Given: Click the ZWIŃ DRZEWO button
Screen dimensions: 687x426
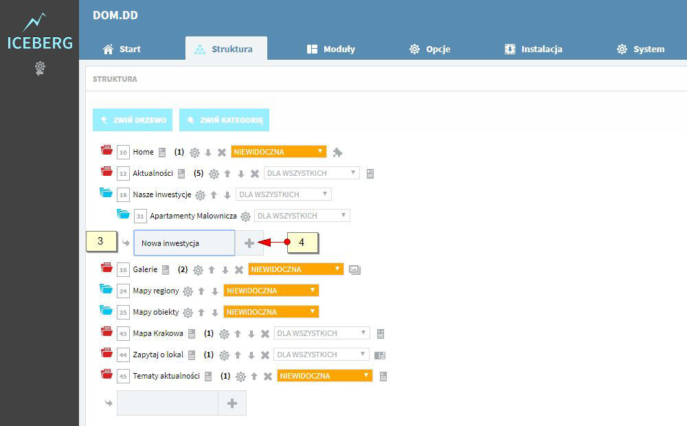Looking at the screenshot, I should 133,120.
